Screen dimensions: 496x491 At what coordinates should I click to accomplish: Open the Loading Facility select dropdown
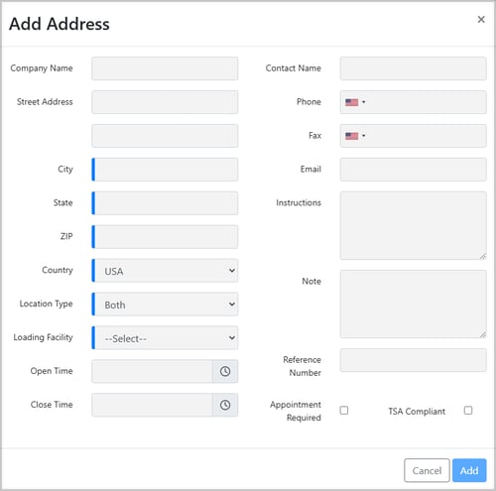[165, 337]
